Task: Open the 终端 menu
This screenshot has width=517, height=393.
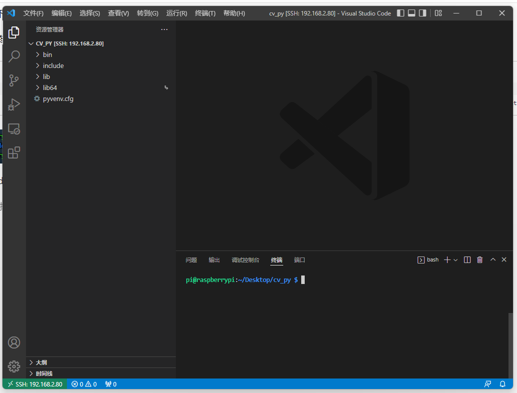Action: click(205, 13)
